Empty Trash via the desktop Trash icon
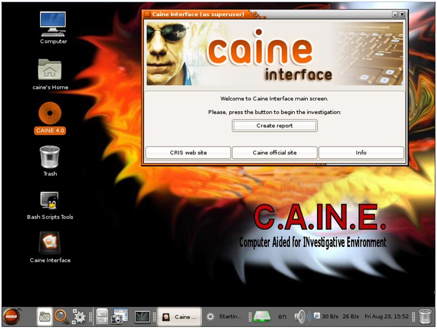This screenshot has width=437, height=329. click(50, 158)
